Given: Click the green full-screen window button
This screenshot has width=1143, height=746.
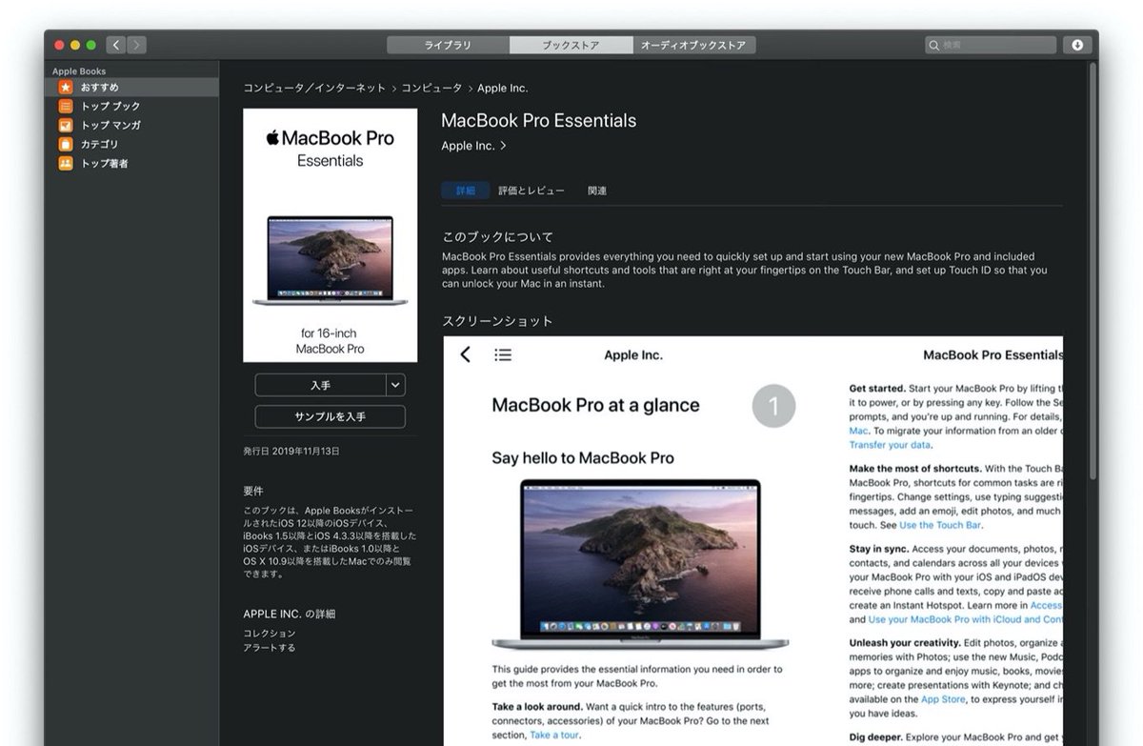Looking at the screenshot, I should (90, 45).
